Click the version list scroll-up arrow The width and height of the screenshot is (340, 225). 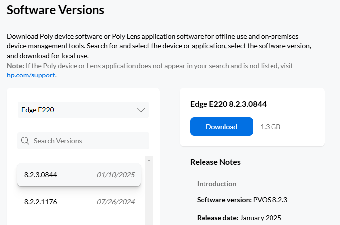click(x=148, y=160)
